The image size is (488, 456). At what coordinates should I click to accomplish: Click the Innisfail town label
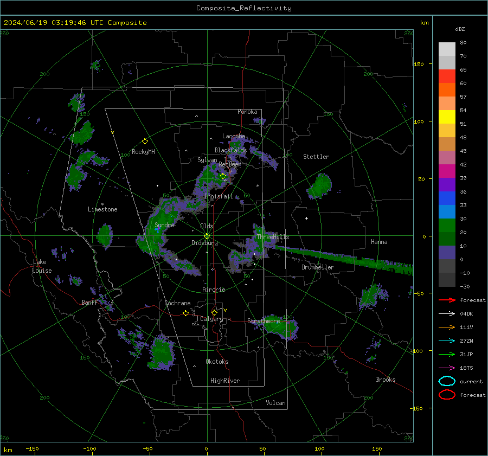(219, 196)
